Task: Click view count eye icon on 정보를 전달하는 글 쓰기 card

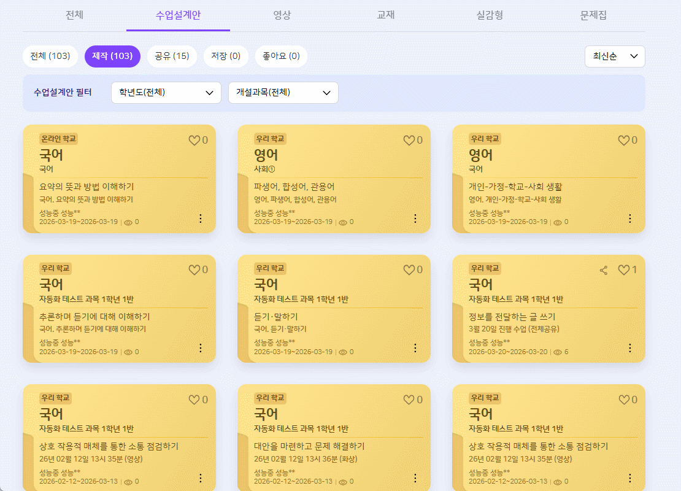Action: tap(557, 352)
